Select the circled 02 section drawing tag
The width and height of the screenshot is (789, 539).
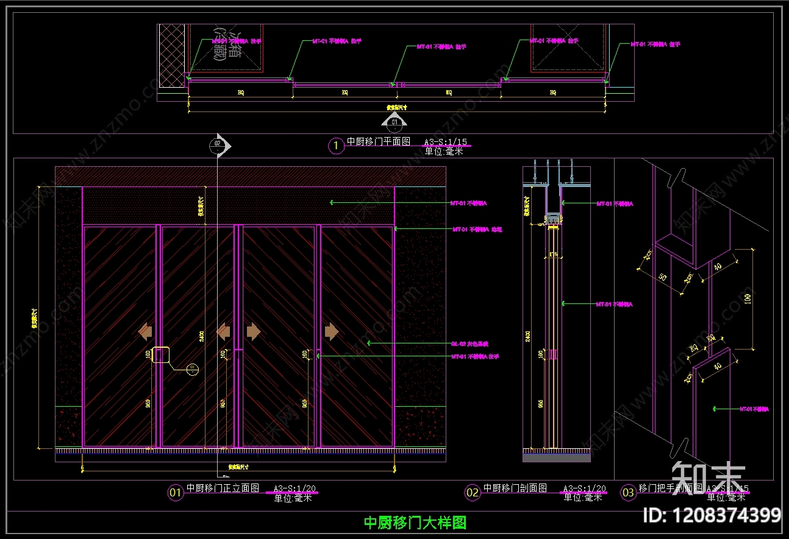click(473, 492)
